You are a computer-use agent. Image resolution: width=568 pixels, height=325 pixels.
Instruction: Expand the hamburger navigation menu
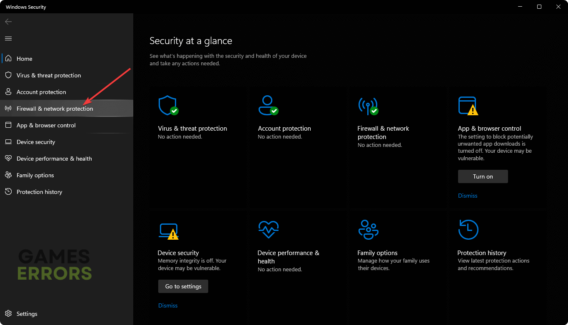point(8,38)
